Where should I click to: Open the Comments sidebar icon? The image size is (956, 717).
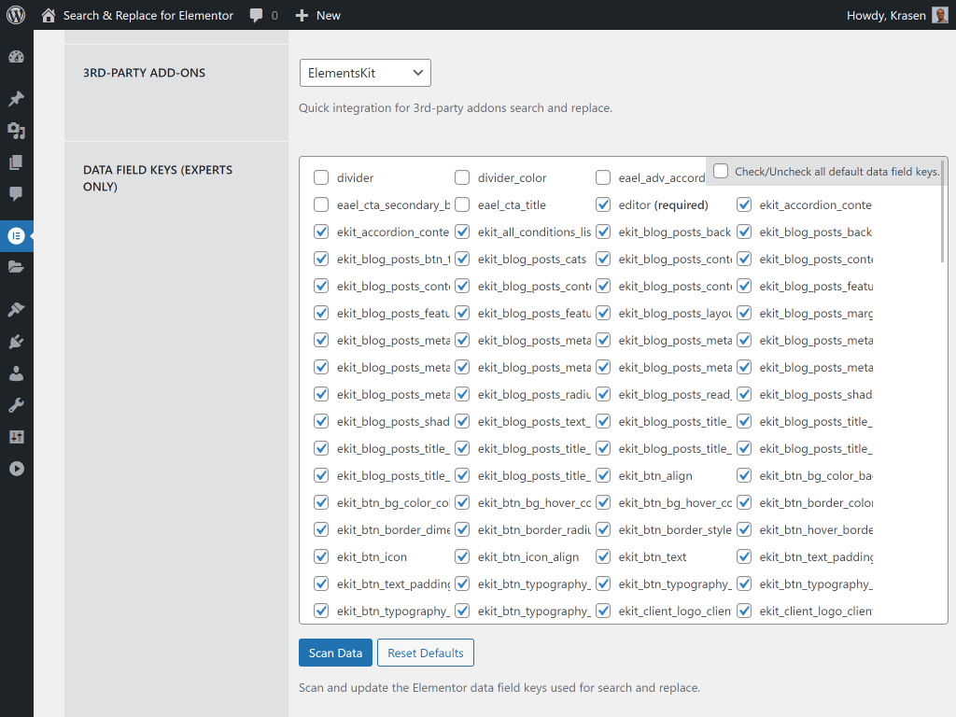pos(17,194)
